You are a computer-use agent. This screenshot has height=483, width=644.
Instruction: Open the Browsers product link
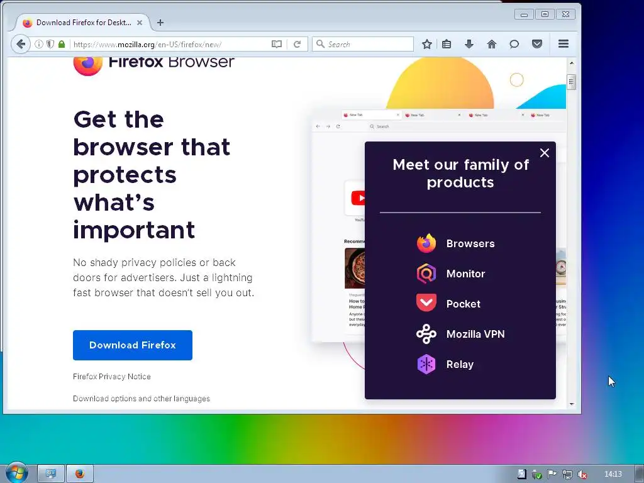(470, 243)
